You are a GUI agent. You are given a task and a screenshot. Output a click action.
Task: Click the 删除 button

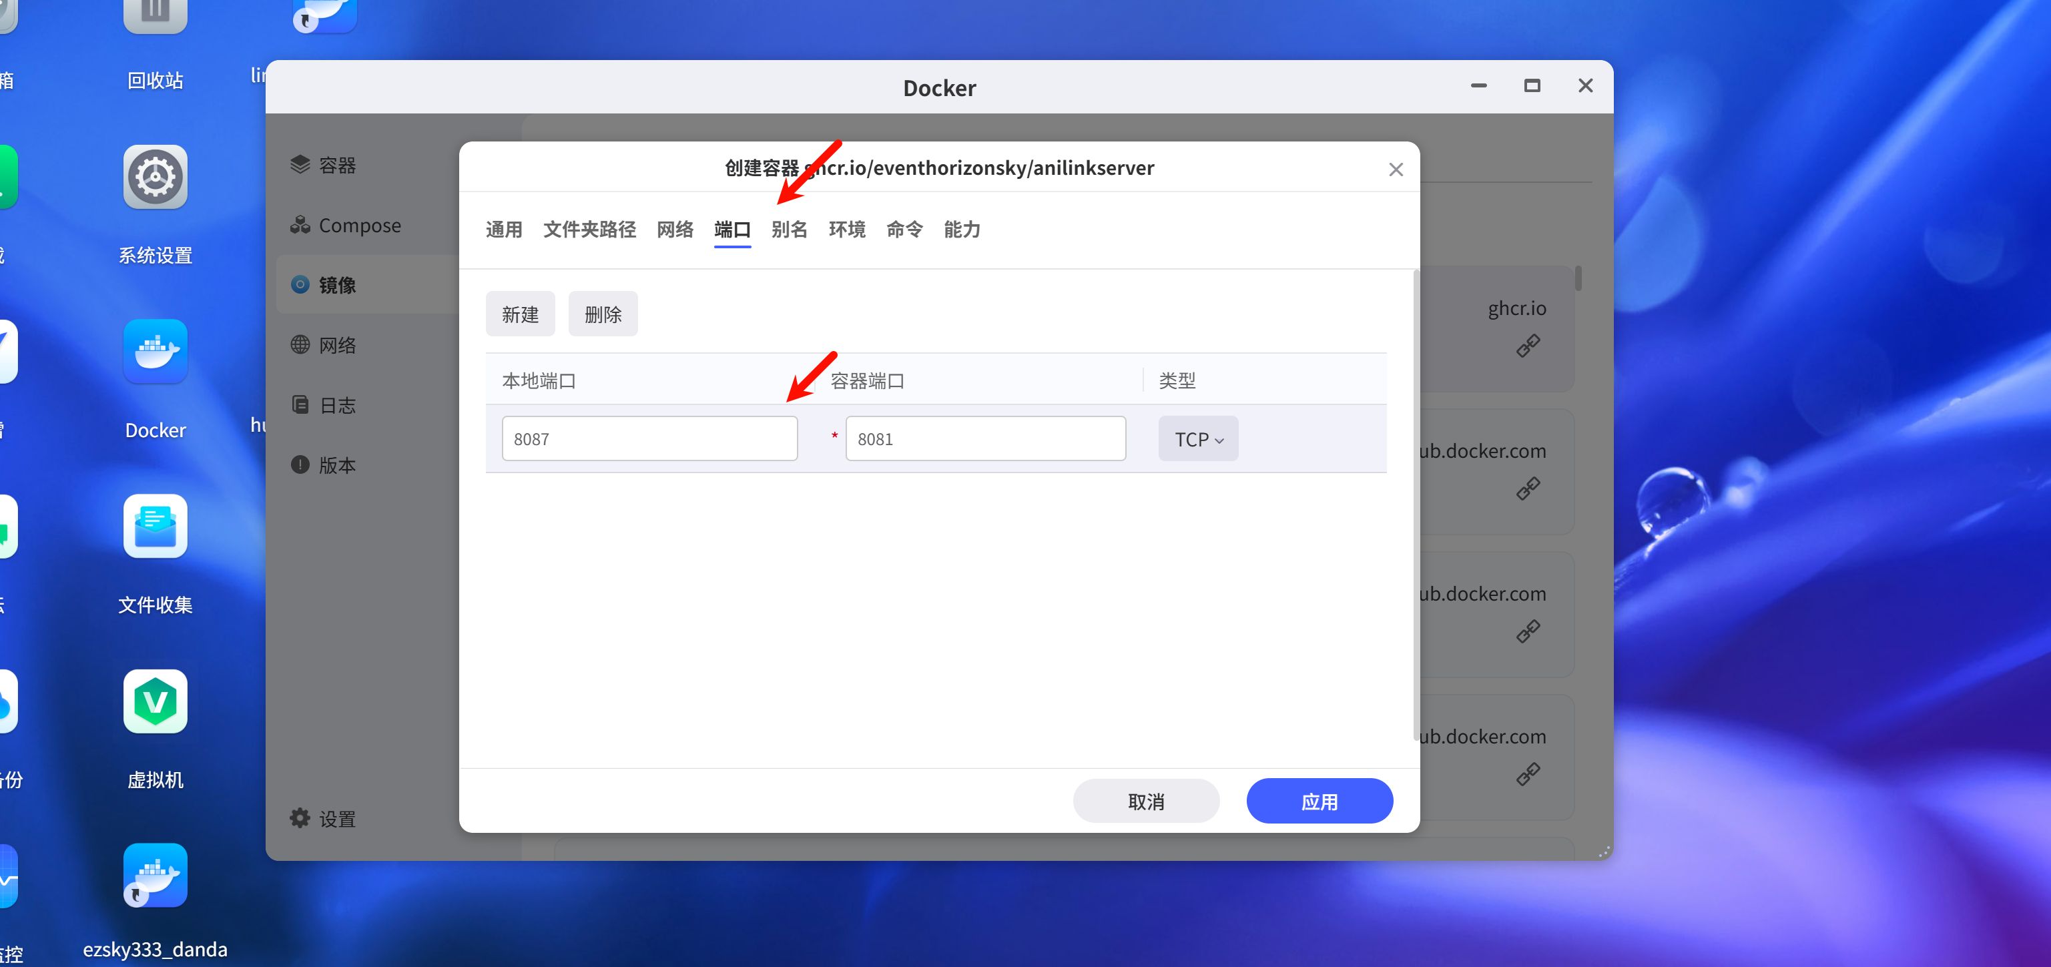(x=603, y=314)
